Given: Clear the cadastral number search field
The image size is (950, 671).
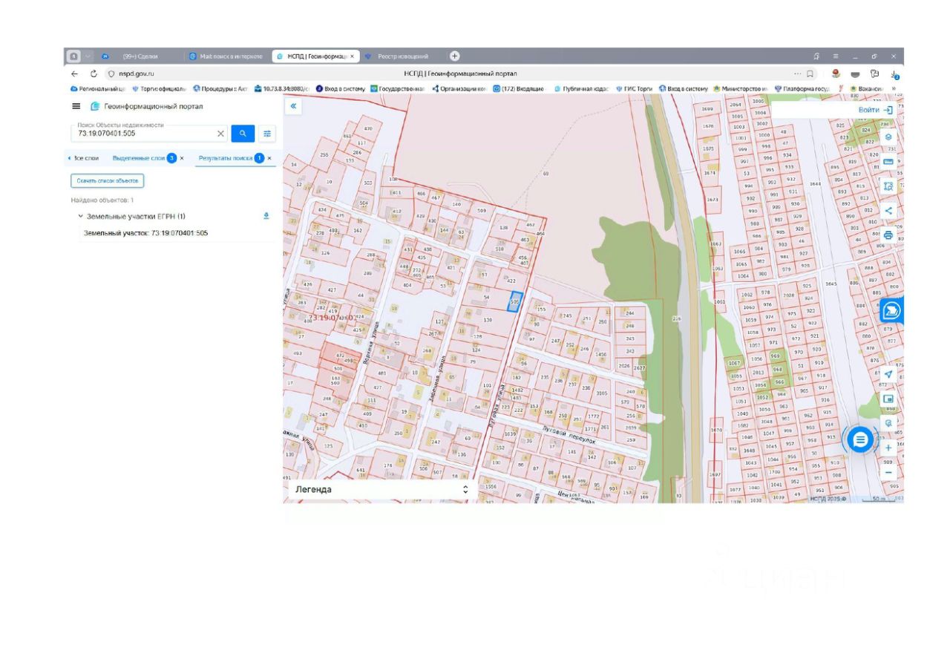Looking at the screenshot, I should pyautogui.click(x=220, y=134).
